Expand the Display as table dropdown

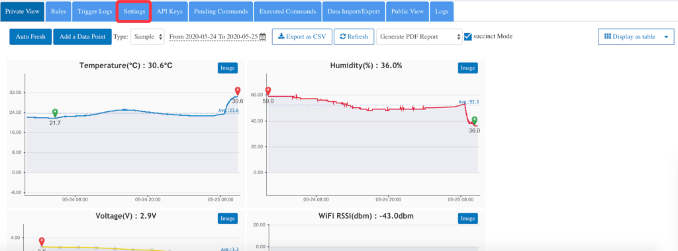(x=636, y=37)
